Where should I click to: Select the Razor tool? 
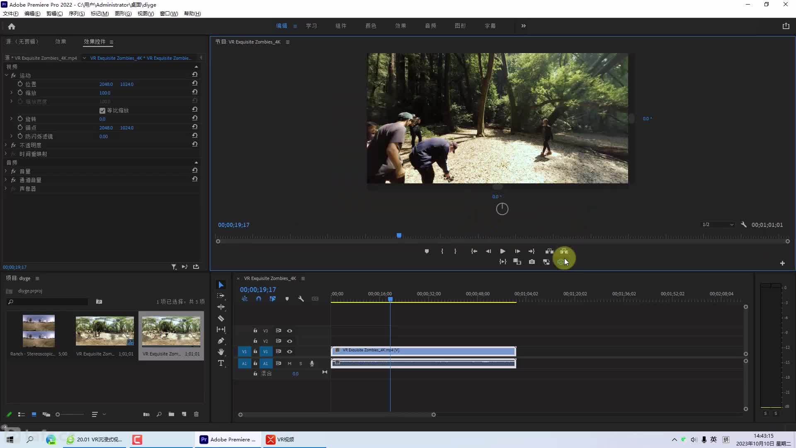tap(221, 318)
